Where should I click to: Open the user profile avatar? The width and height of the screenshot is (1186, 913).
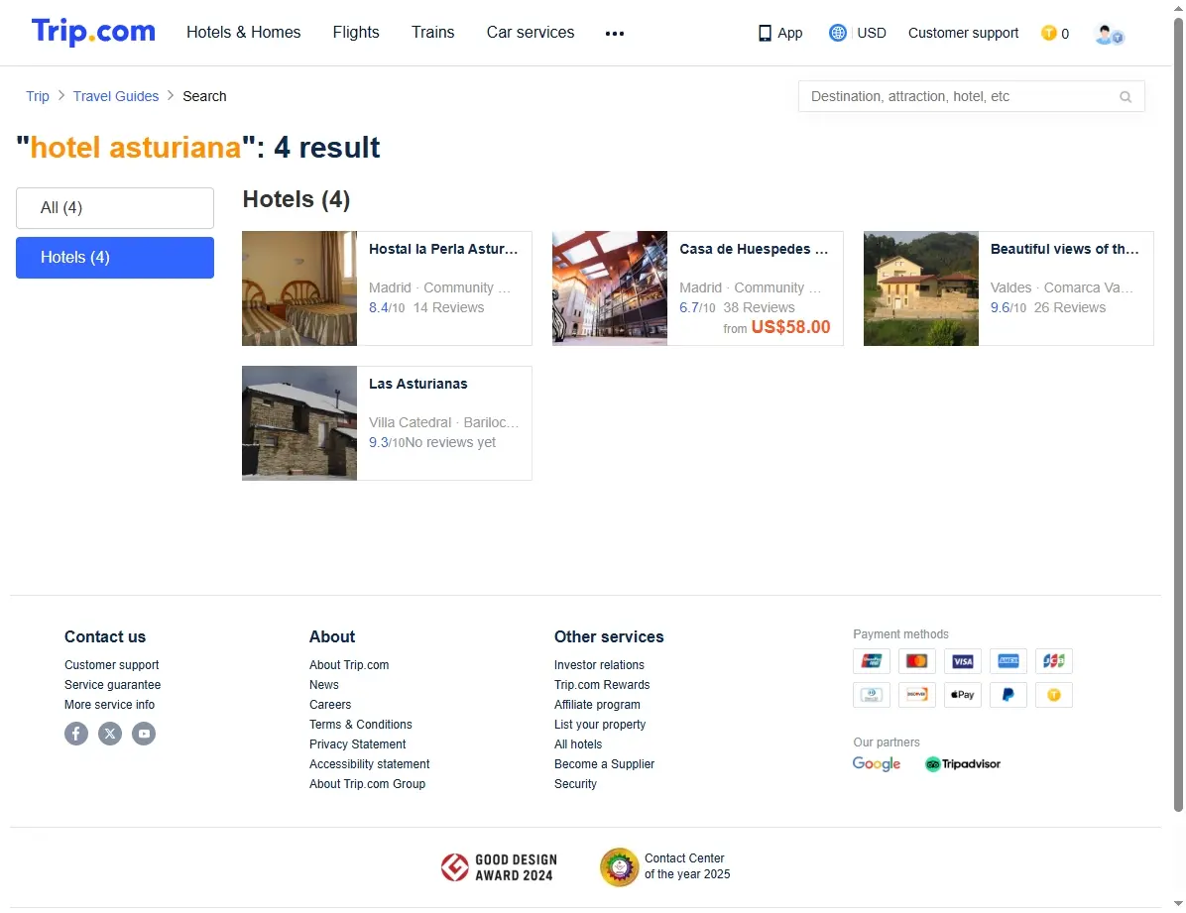coord(1109,34)
